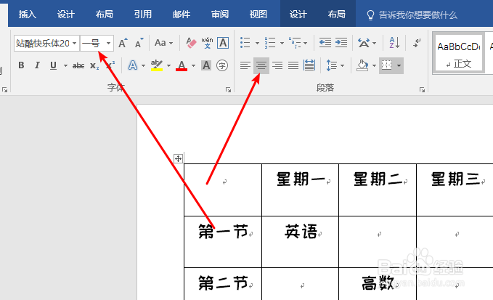The width and height of the screenshot is (493, 300).
Task: Expand the font size dropdown arrow
Action: (108, 43)
